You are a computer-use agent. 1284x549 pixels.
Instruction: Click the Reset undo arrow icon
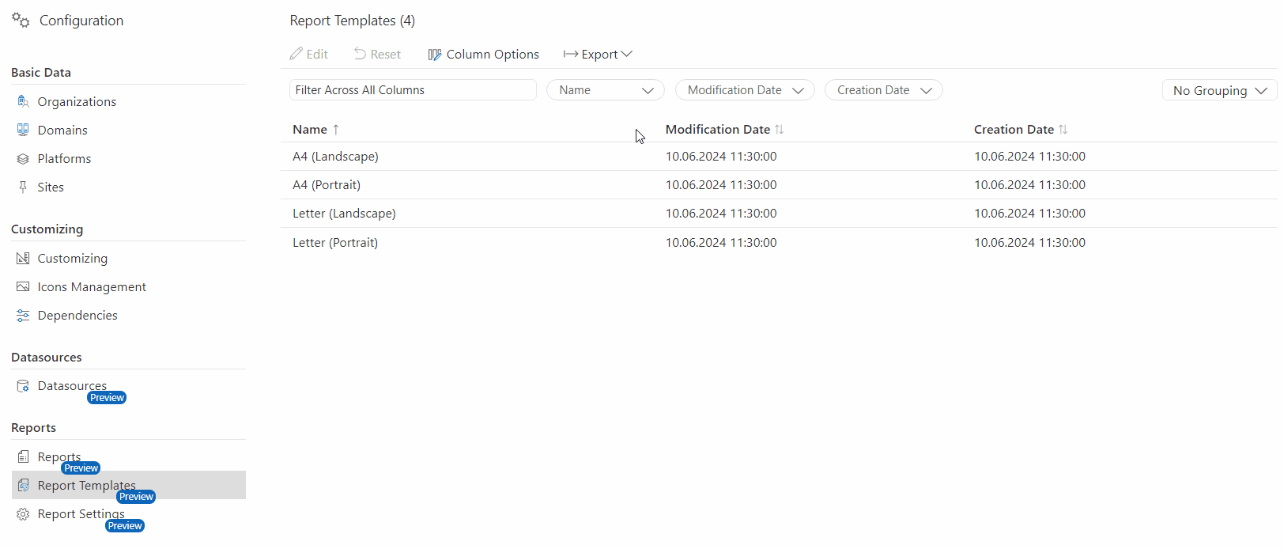[360, 54]
